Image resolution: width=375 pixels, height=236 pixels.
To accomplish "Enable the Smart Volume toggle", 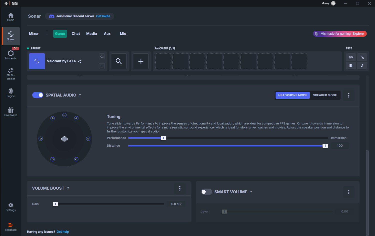I will [x=206, y=192].
